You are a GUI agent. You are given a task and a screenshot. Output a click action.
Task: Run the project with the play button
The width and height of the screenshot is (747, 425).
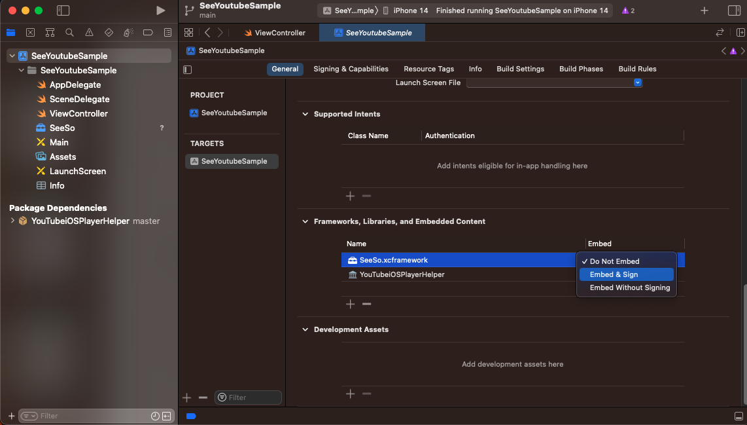[x=160, y=10]
